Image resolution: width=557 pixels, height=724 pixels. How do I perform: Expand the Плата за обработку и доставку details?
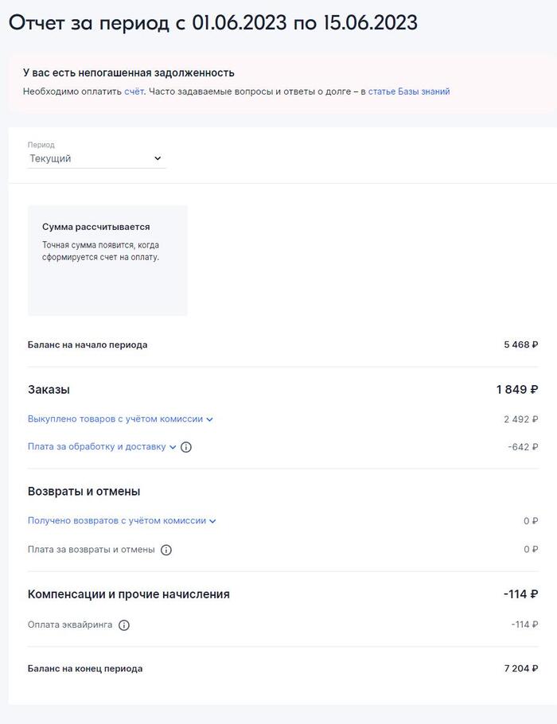[102, 447]
